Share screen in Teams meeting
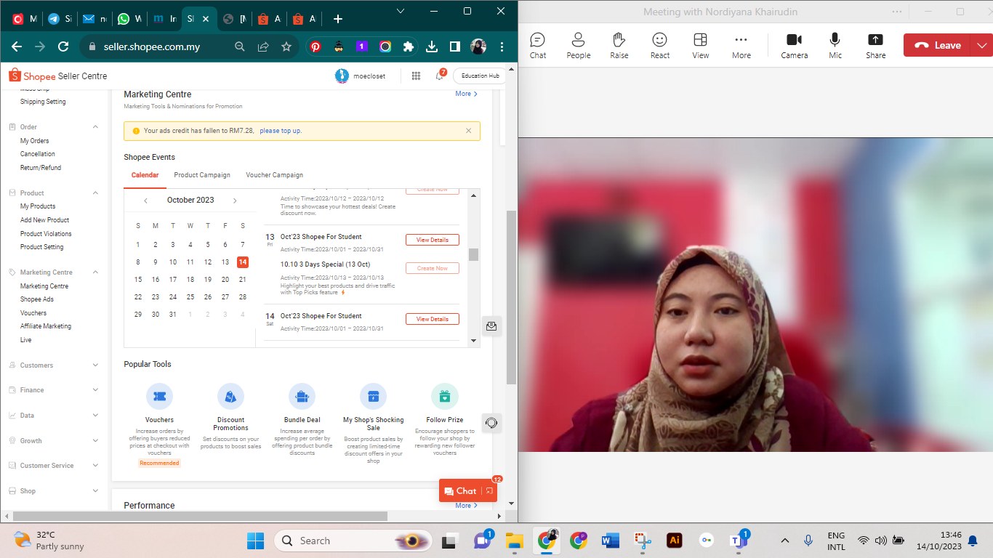 click(876, 45)
